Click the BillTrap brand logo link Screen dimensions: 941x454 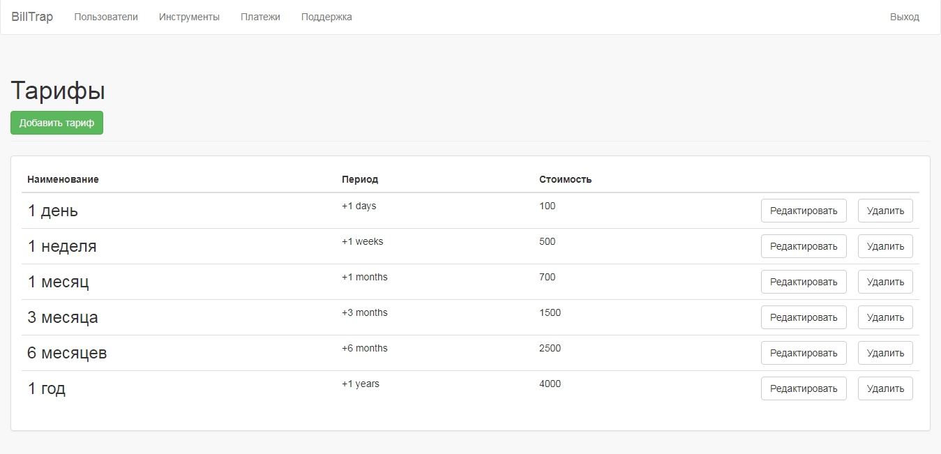32,17
